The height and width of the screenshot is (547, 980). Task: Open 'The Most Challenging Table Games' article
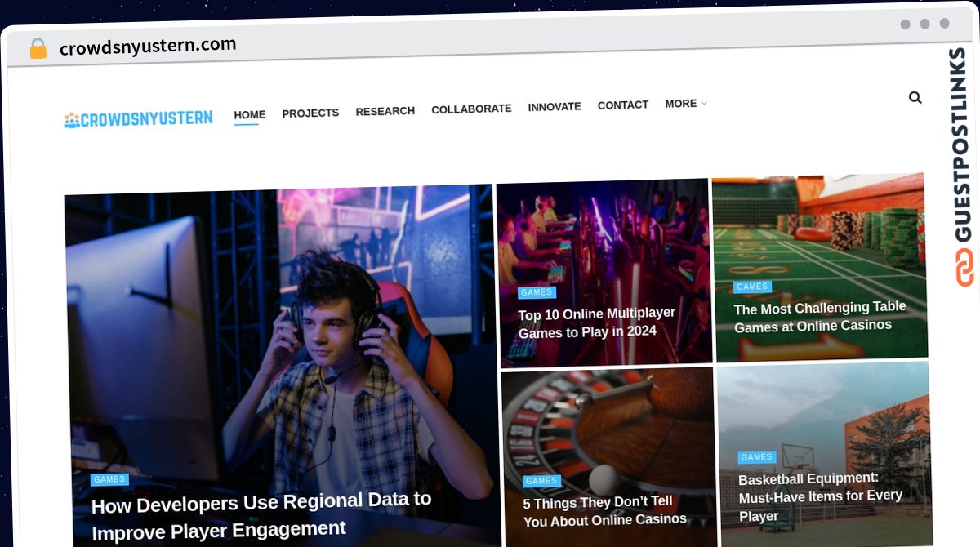(820, 316)
